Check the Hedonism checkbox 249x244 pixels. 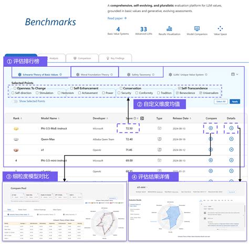59,93
